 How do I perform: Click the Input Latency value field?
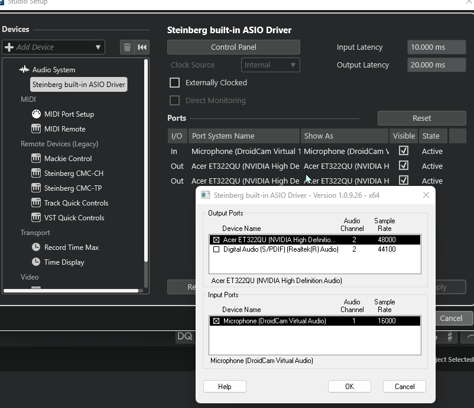(437, 47)
